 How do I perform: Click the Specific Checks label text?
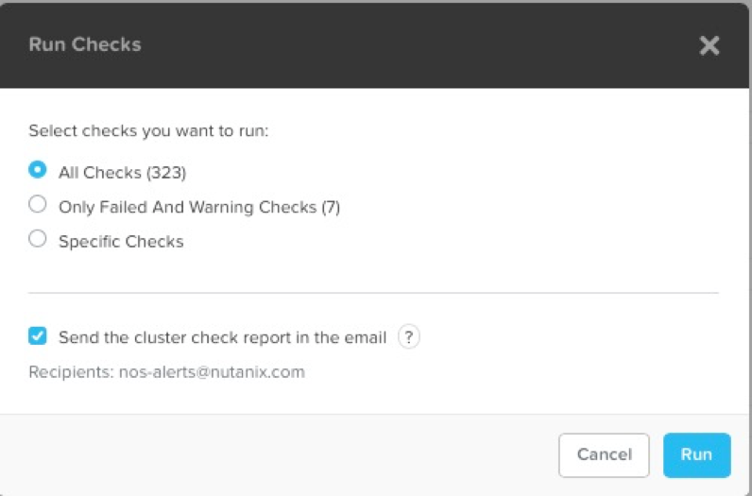(x=121, y=241)
